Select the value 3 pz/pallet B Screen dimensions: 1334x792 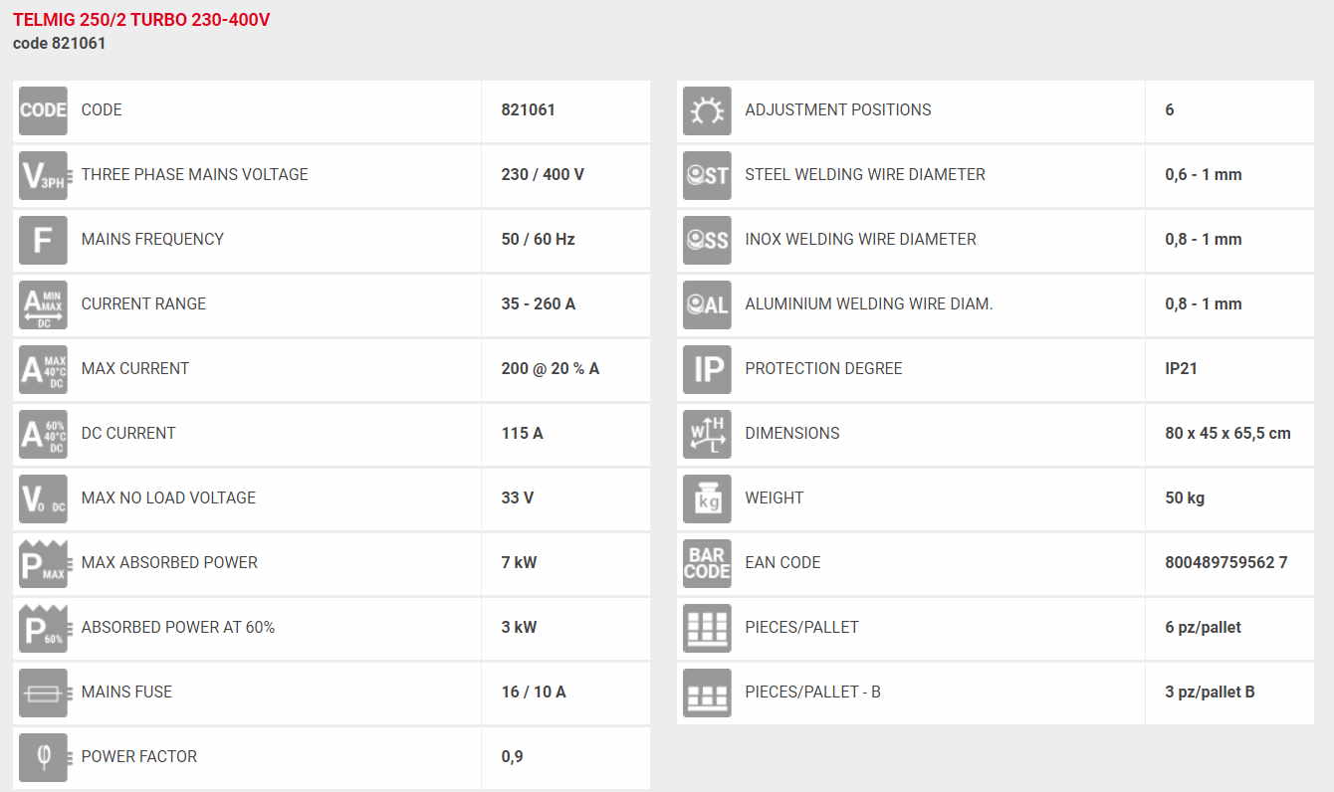[1210, 692]
